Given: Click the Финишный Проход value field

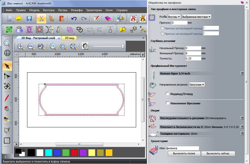Looking at the screenshot, I should click(x=193, y=53).
